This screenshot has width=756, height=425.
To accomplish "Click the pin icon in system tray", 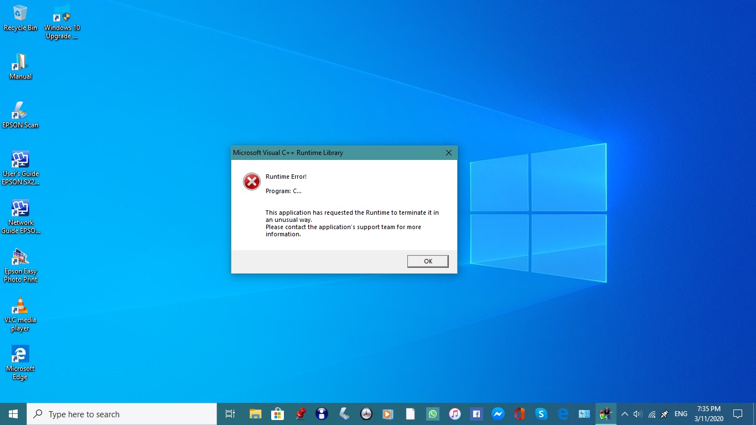I will [x=665, y=414].
